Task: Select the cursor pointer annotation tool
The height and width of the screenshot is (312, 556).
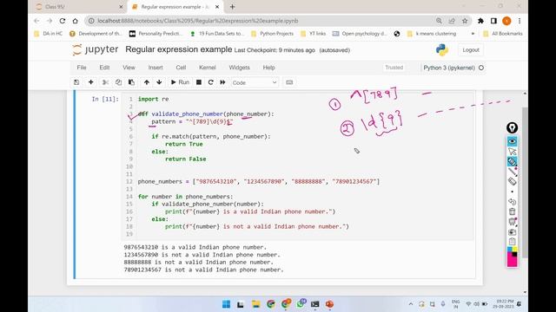Action: [x=512, y=152]
